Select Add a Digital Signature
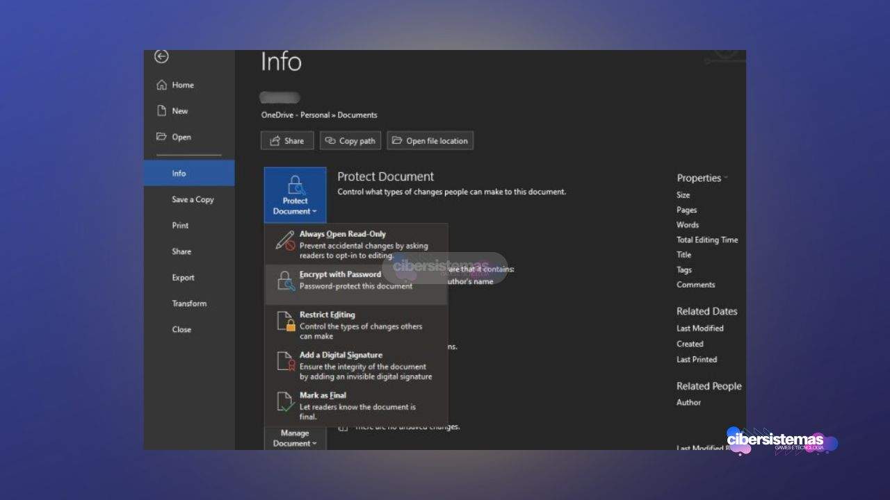890x500 pixels. [356, 365]
